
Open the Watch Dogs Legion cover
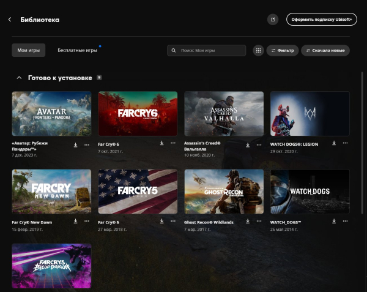[310, 114]
